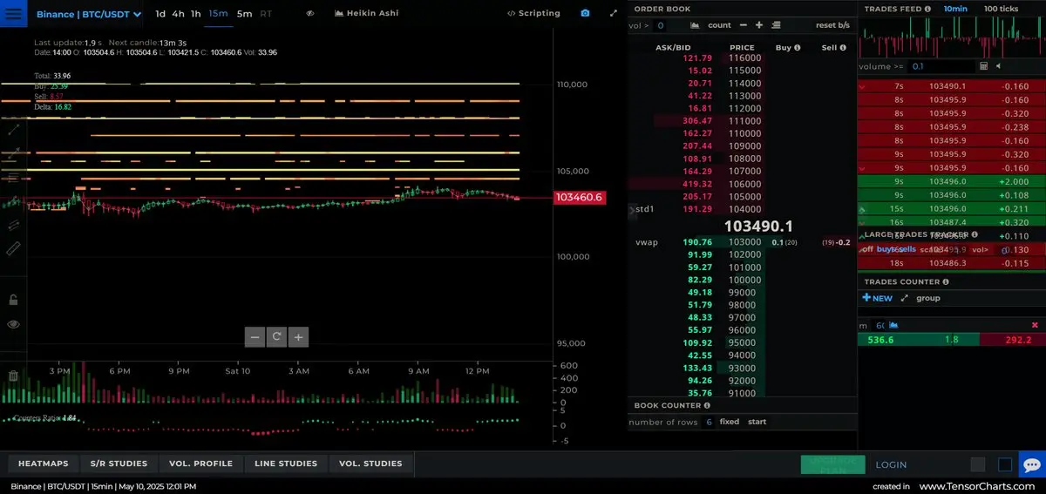Select the 5m timeframe
1046x494 pixels.
pyautogui.click(x=244, y=14)
